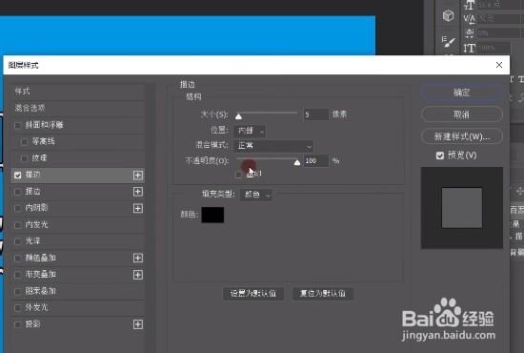Toggle the 预览(V) preview checkbox
Screen dimensions: 524x353
click(x=440, y=156)
